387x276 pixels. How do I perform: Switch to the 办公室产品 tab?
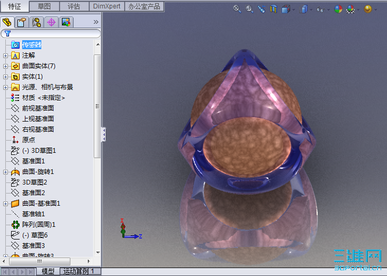point(144,6)
